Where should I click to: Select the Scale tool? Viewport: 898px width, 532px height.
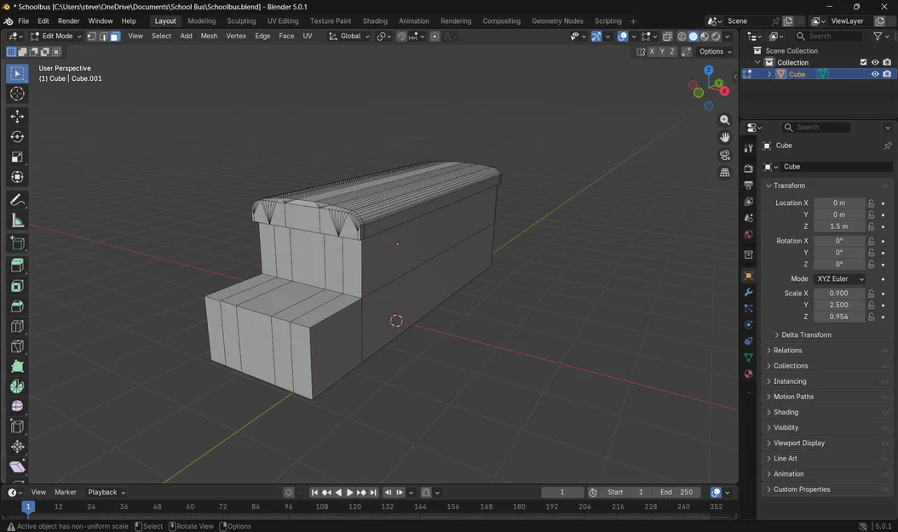coord(17,157)
